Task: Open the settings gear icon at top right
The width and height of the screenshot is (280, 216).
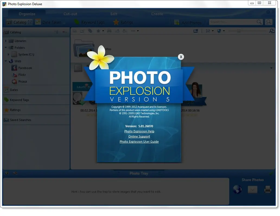Action: pyautogui.click(x=268, y=12)
